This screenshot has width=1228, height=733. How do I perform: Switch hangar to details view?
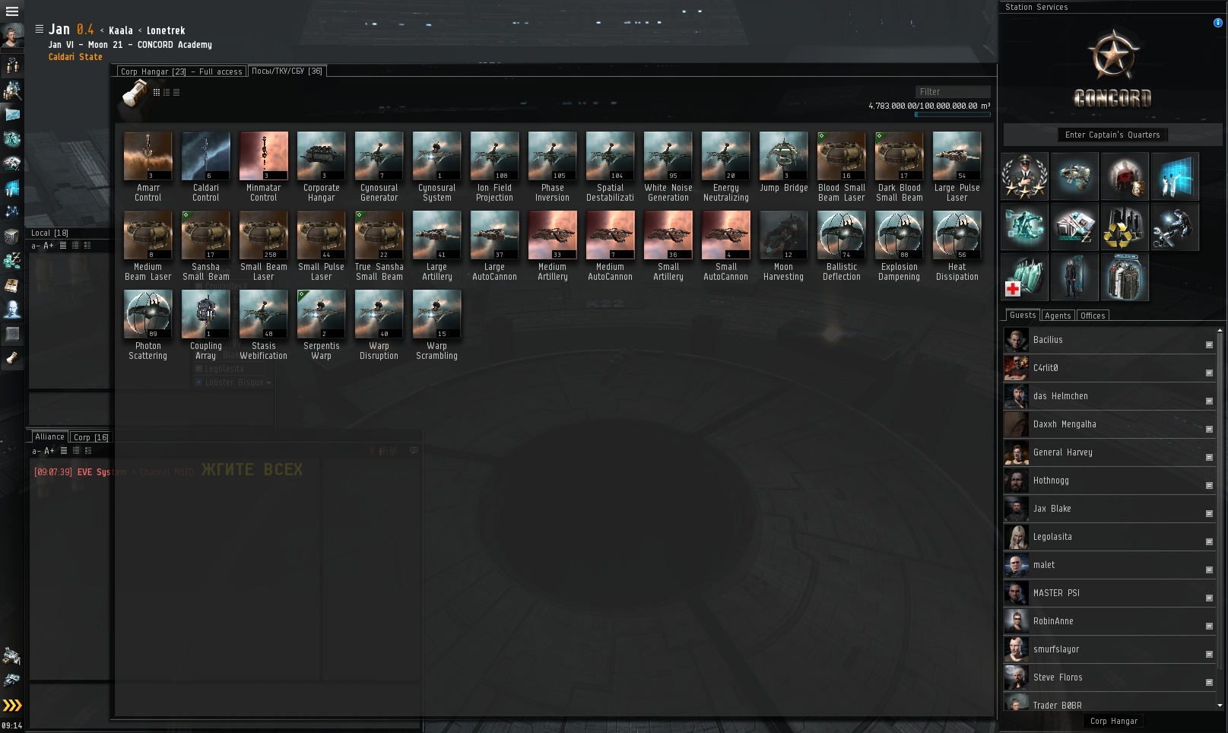point(167,93)
